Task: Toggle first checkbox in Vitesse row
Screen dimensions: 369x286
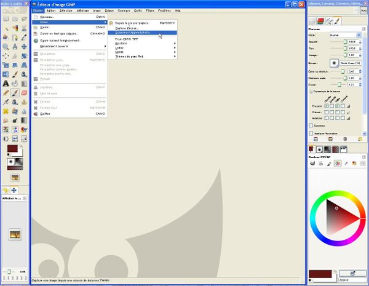Action: tap(327, 112)
